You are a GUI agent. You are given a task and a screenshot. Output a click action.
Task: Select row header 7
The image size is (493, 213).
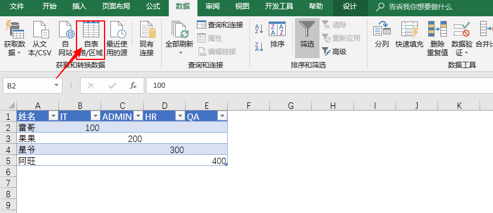coord(8,183)
